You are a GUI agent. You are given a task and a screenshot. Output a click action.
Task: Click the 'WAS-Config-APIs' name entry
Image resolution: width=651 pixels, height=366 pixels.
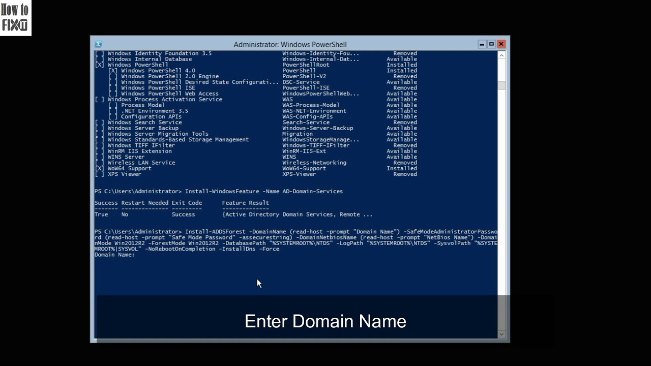click(x=307, y=116)
